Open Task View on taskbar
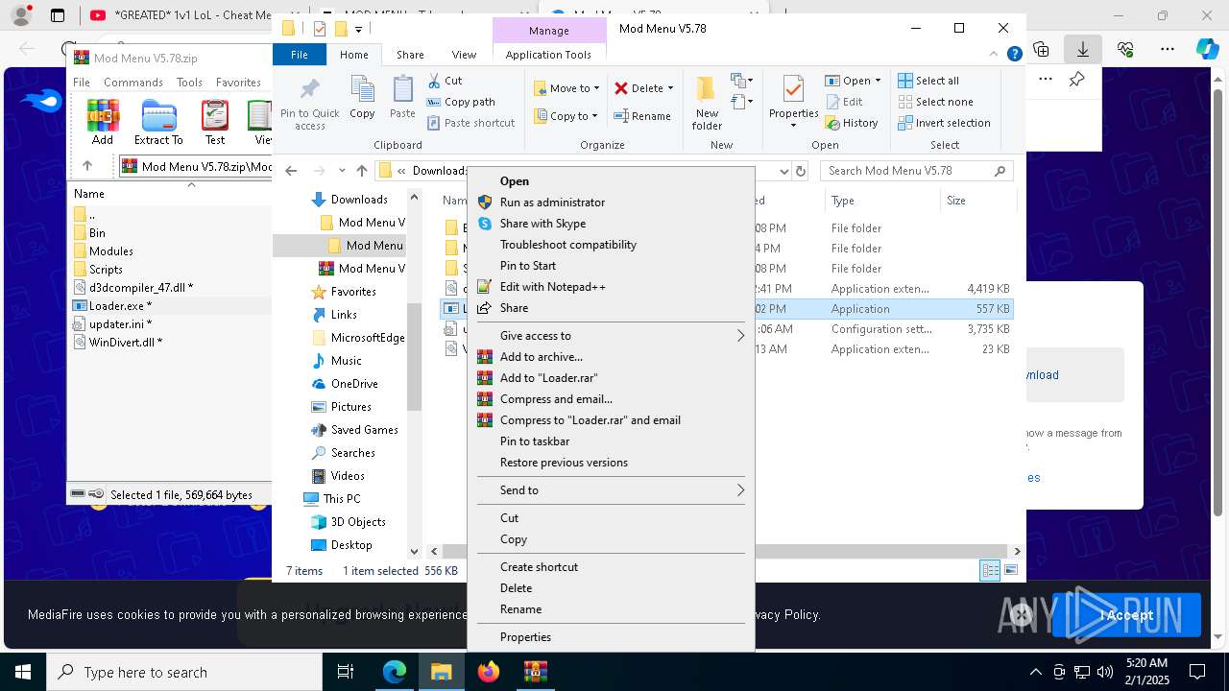This screenshot has height=691, width=1229. 346,673
